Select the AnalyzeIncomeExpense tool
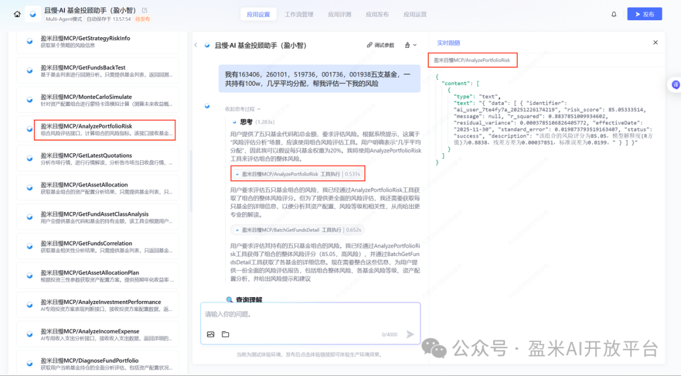This screenshot has height=376, width=681. point(98,334)
